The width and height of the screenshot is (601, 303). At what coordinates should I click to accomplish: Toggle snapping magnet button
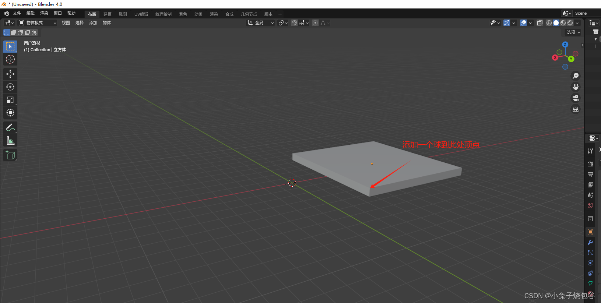[294, 23]
